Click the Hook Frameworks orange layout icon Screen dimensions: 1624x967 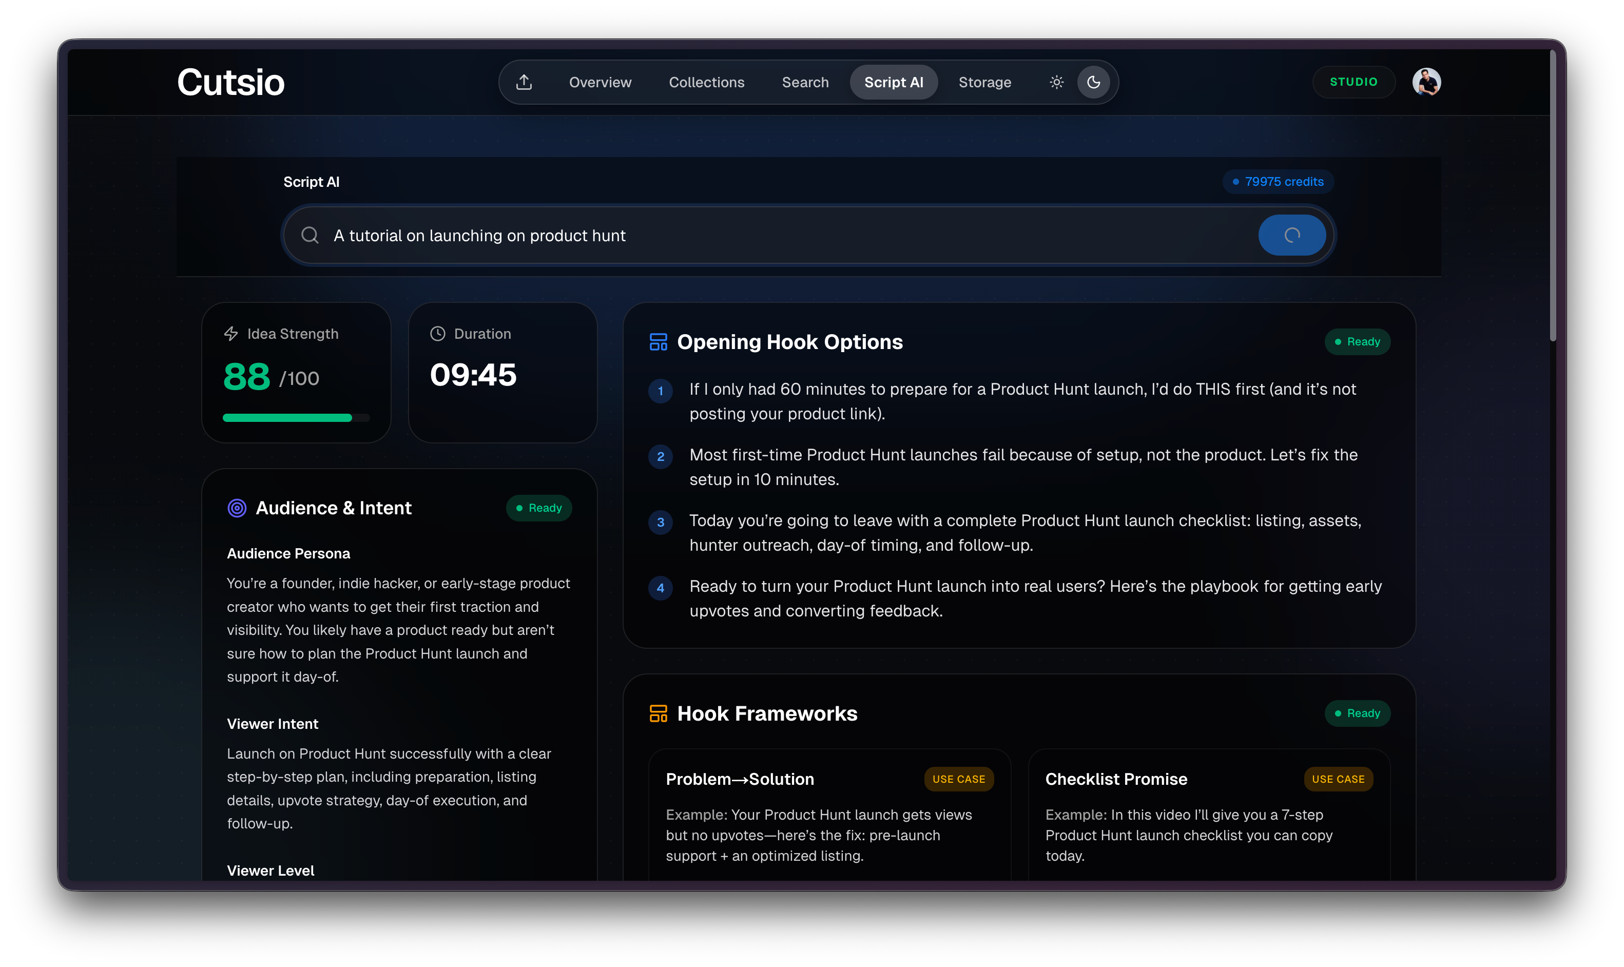pos(658,713)
